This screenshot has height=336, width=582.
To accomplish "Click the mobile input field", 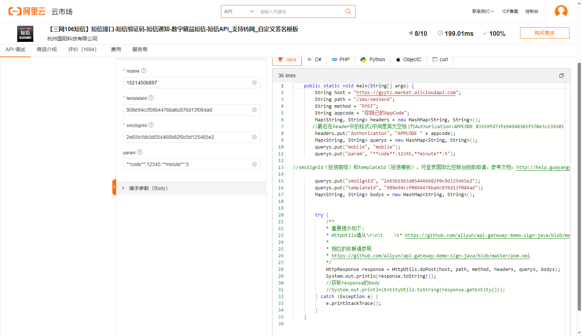I will [192, 83].
